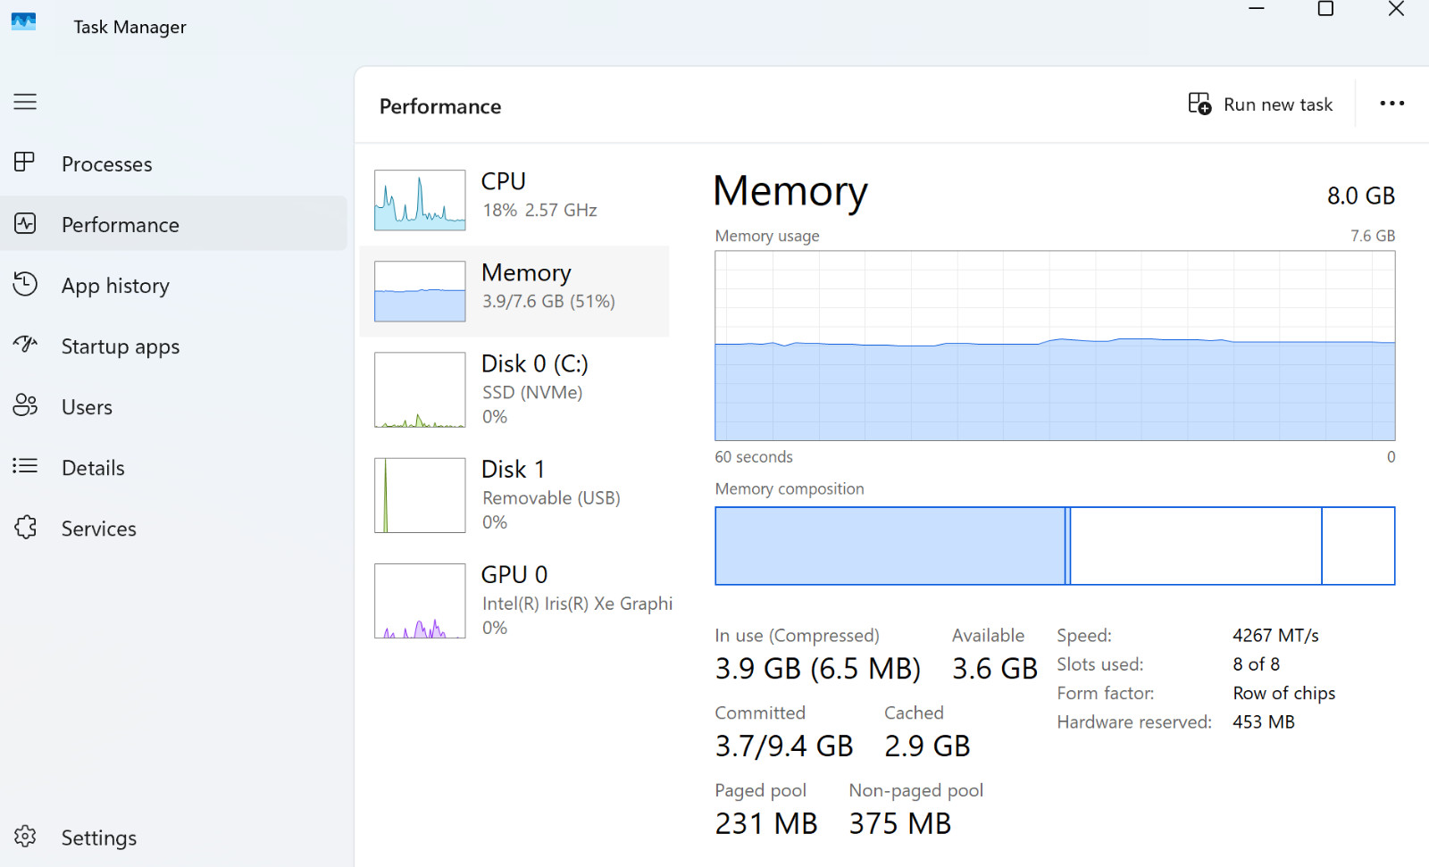1429x867 pixels.
Task: Click the Details list icon
Action: [x=25, y=466]
